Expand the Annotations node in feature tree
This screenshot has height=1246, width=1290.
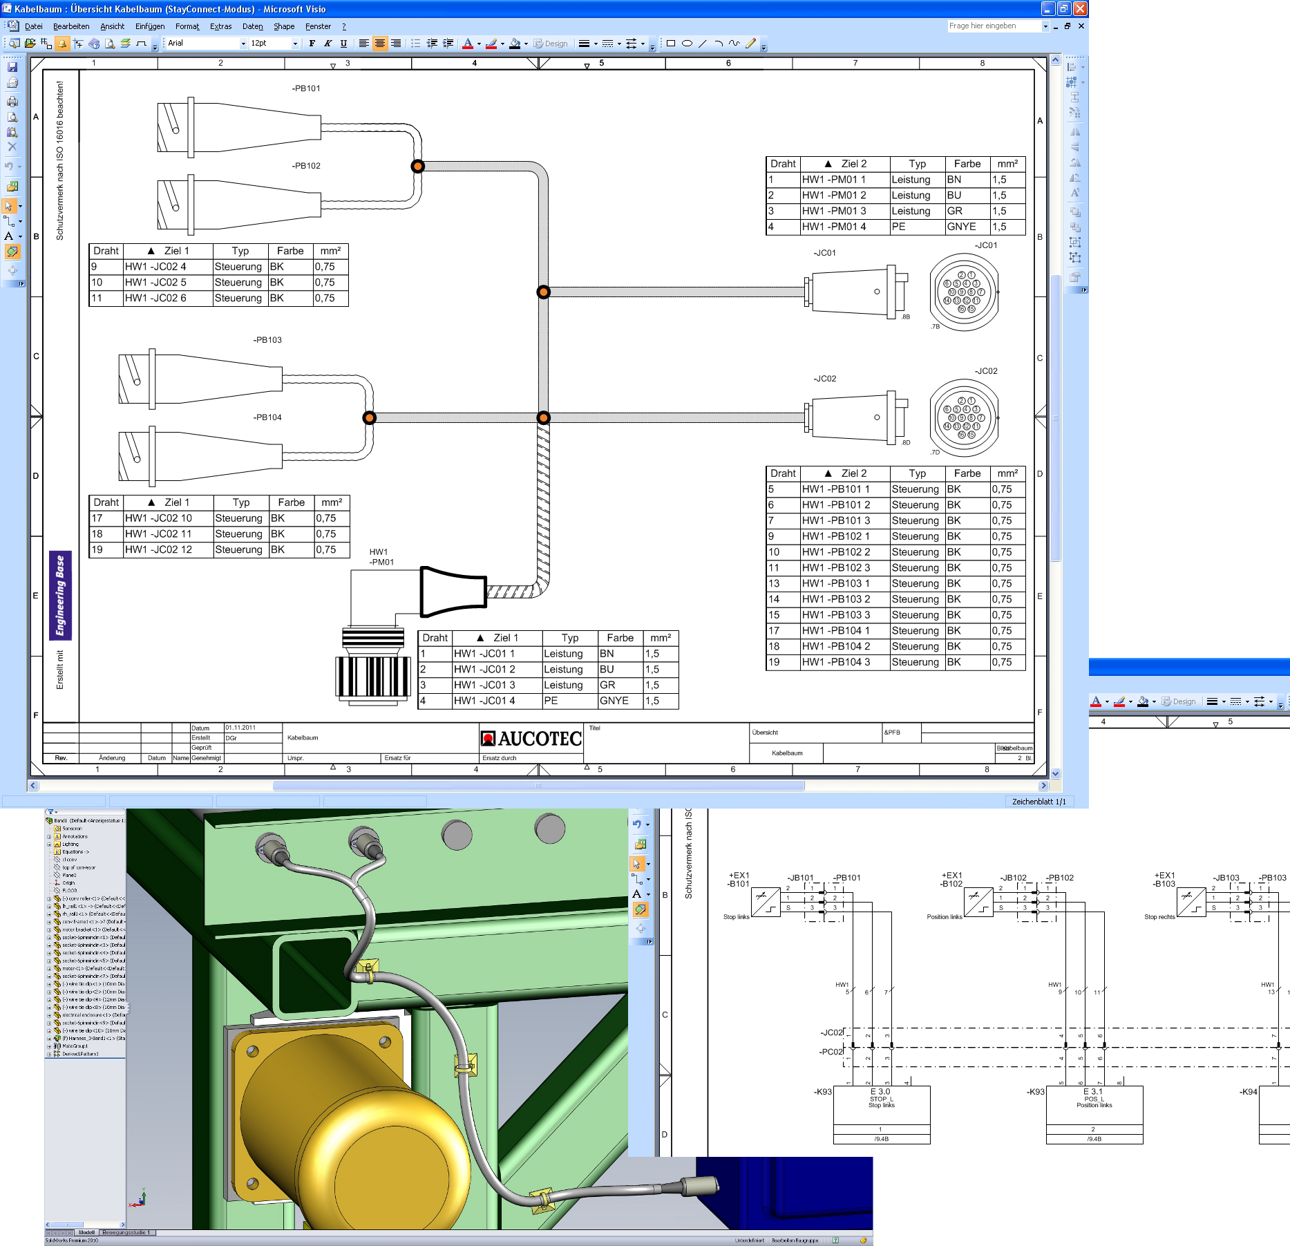pyautogui.click(x=49, y=836)
